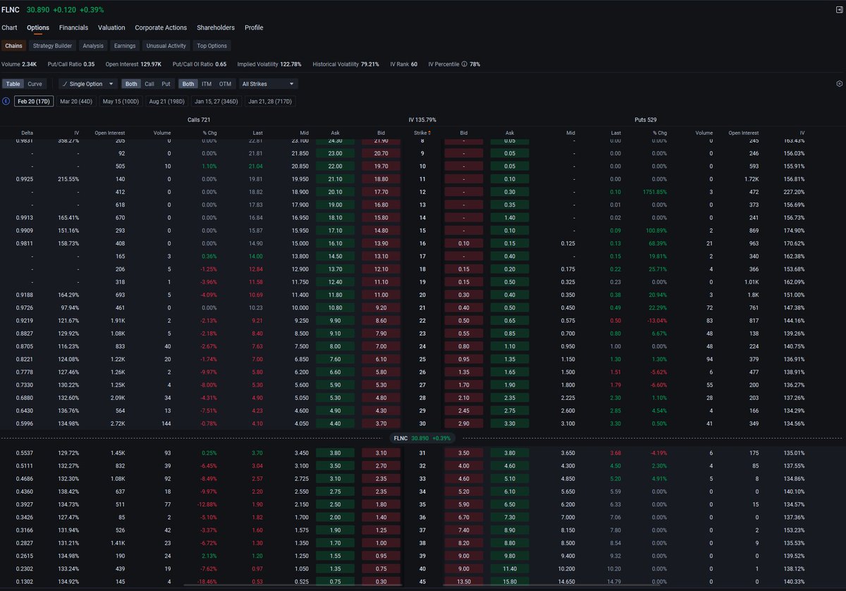Select the Chains sub-tab
Screen dimensions: 846x591
[x=14, y=46]
